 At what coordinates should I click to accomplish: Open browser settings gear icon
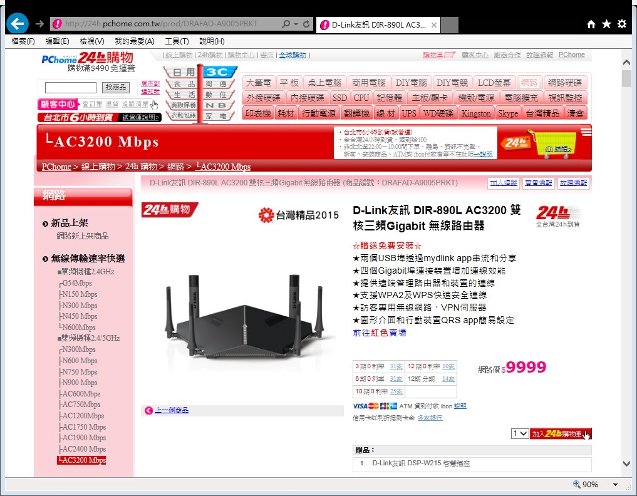tap(622, 24)
